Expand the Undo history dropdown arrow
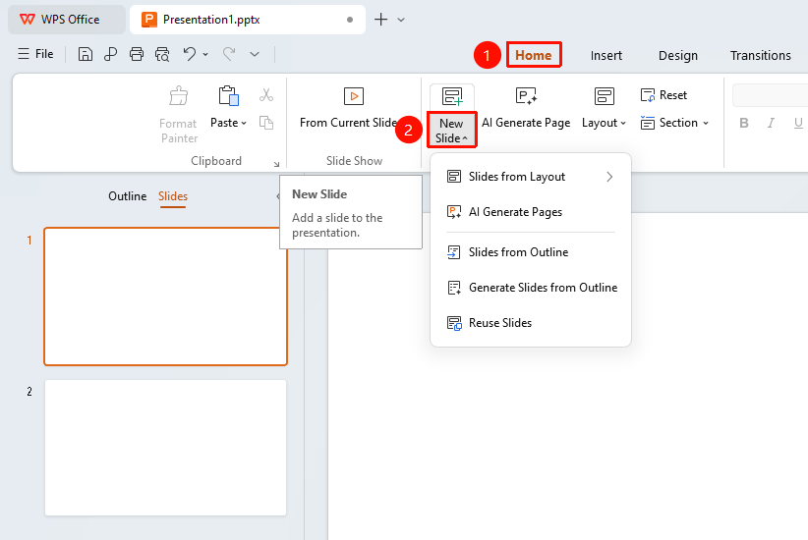Screen dimensions: 808x540 point(205,54)
